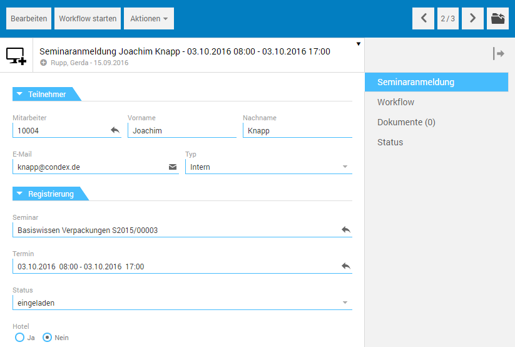This screenshot has height=347, width=515.
Task: Open the Dokumente (0) section
Action: (405, 122)
